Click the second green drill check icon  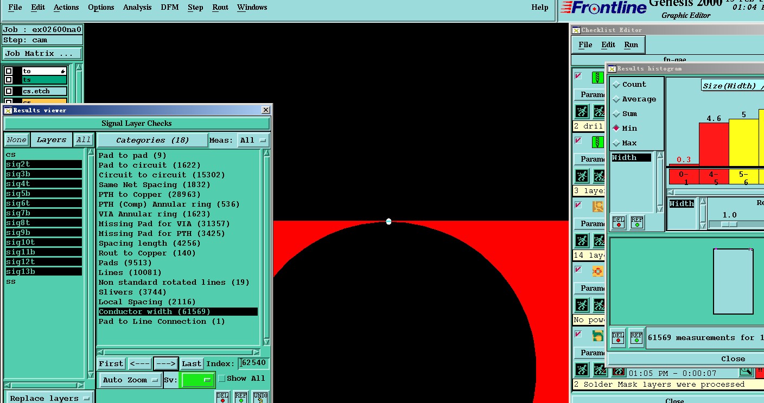click(598, 142)
